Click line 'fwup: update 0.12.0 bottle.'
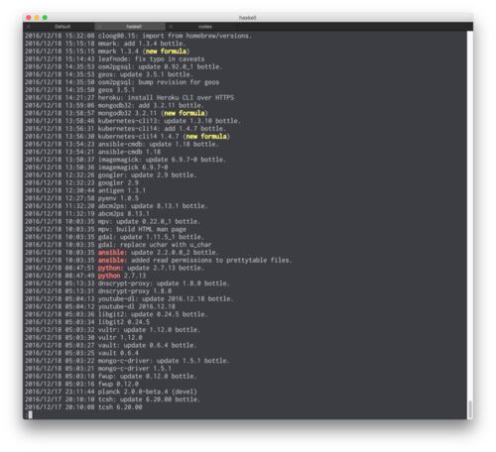This screenshot has width=496, height=452. [148, 377]
